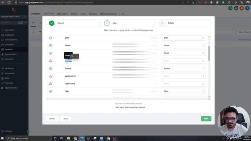The image size is (251, 141).
Task: Open empty Select dropdown for Created row
Action: coord(184,61)
